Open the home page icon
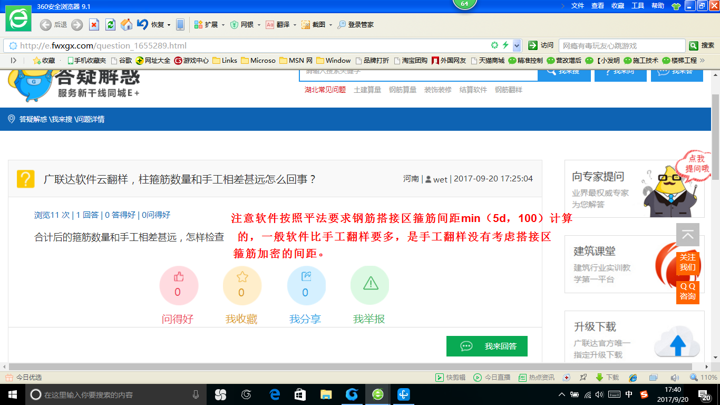The height and width of the screenshot is (405, 720). point(127,25)
